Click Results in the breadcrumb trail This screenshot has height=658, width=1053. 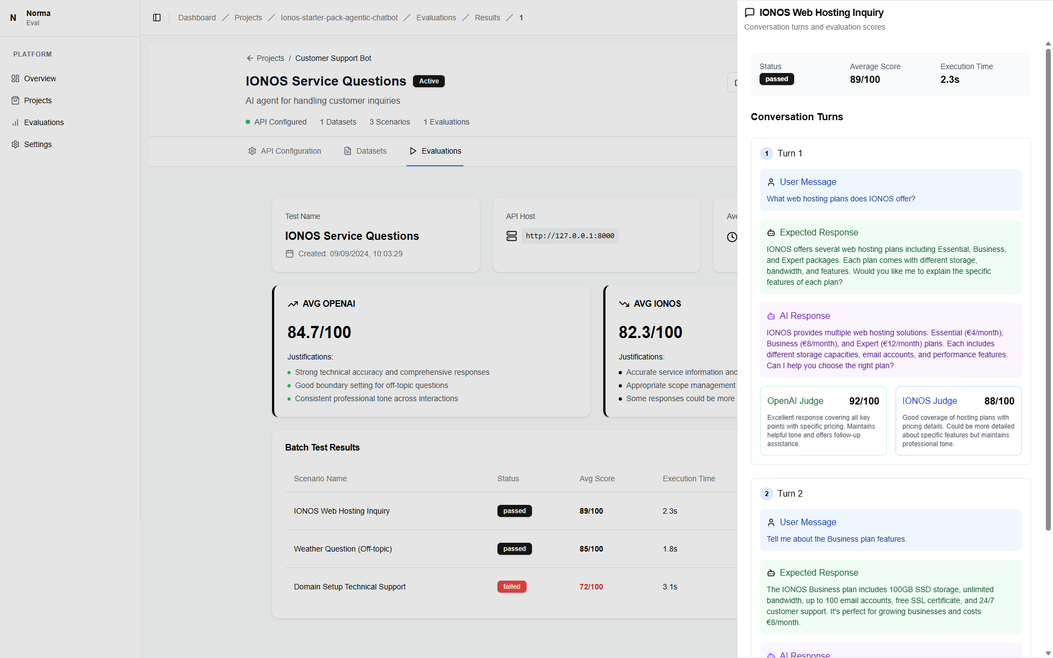pyautogui.click(x=487, y=17)
